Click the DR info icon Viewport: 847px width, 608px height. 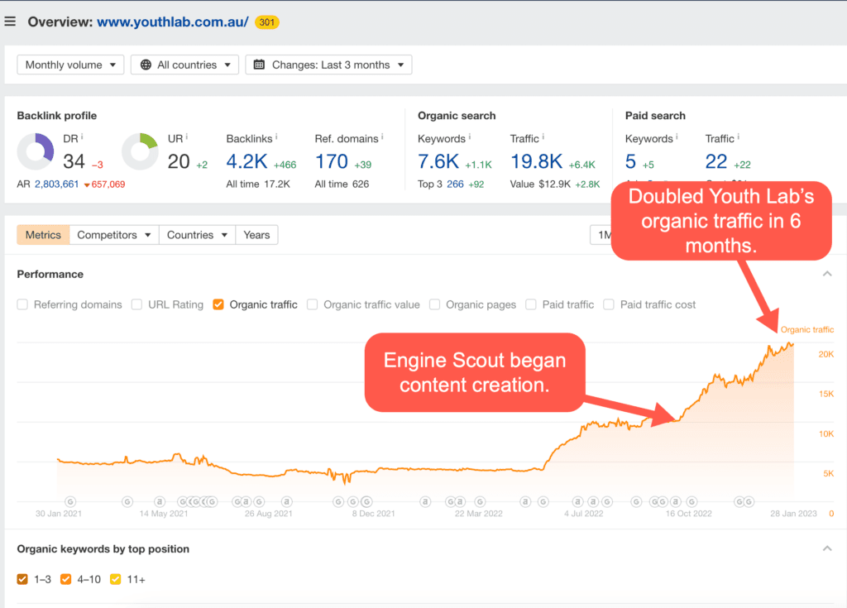point(82,137)
